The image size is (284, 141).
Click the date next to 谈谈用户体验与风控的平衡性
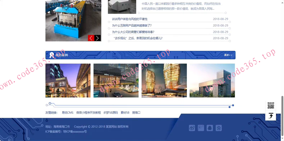point(220,19)
